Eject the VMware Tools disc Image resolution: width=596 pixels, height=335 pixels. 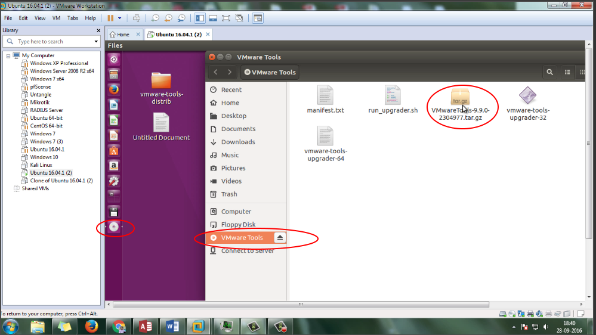pyautogui.click(x=280, y=237)
